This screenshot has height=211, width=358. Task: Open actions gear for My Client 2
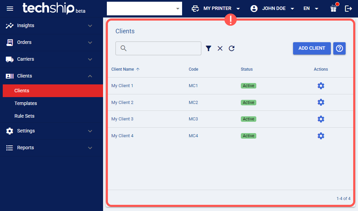[x=321, y=102]
